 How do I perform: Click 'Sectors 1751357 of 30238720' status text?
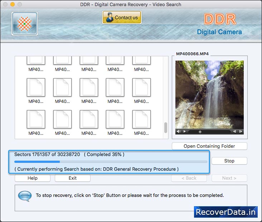(47, 154)
